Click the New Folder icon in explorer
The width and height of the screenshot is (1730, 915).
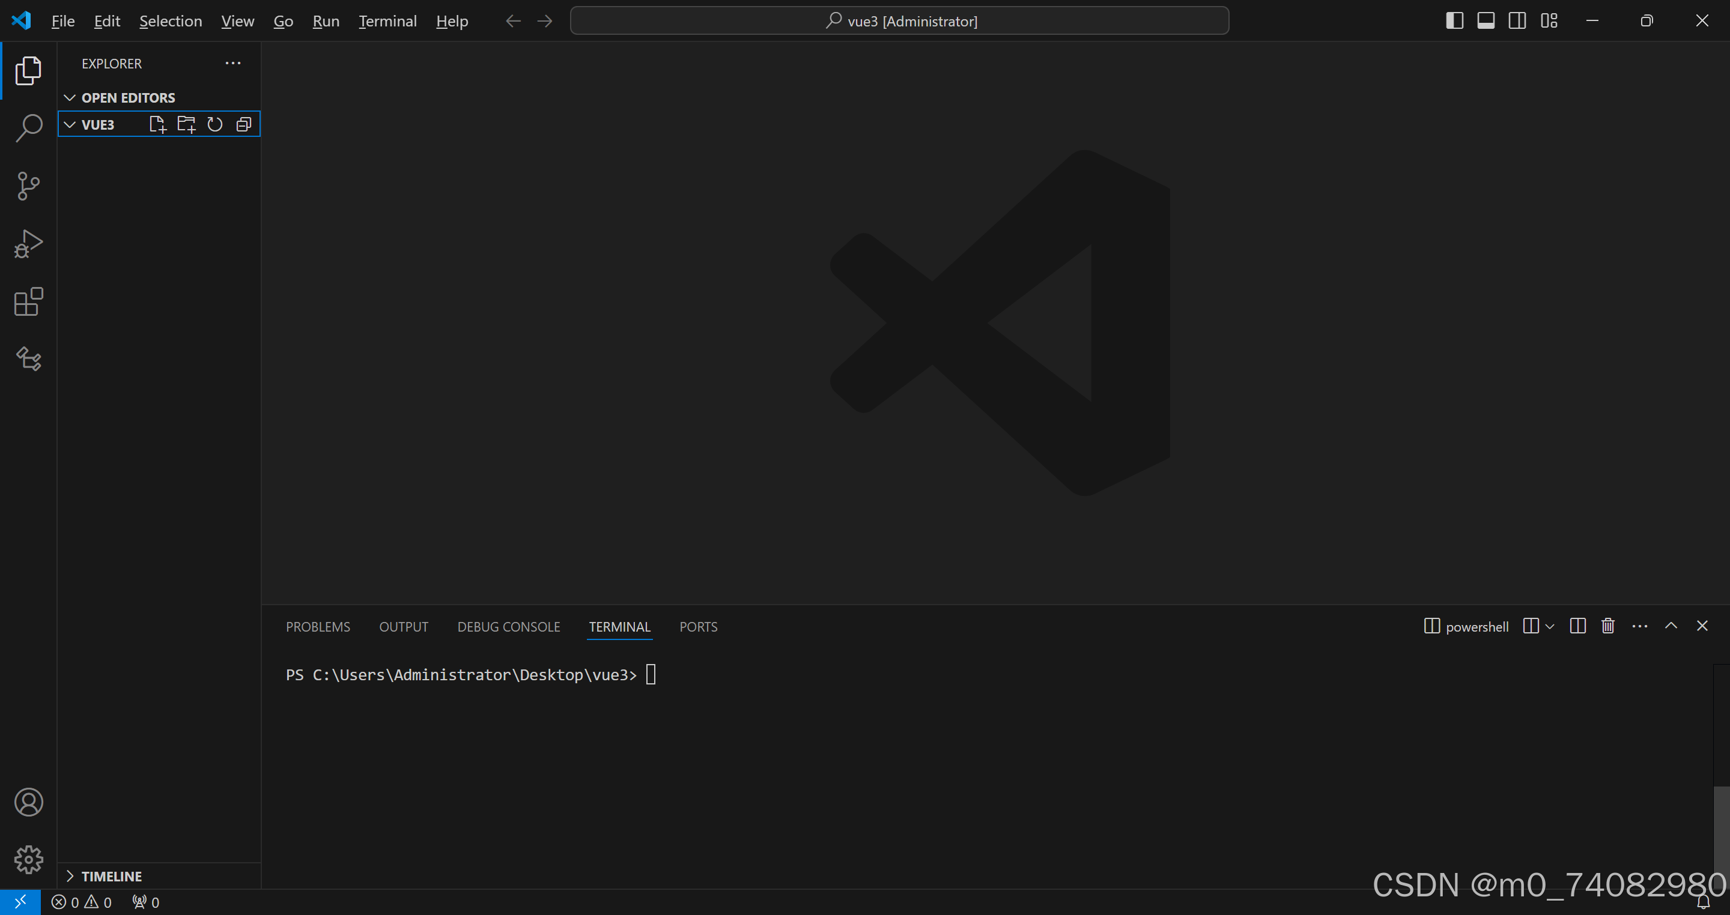point(186,125)
